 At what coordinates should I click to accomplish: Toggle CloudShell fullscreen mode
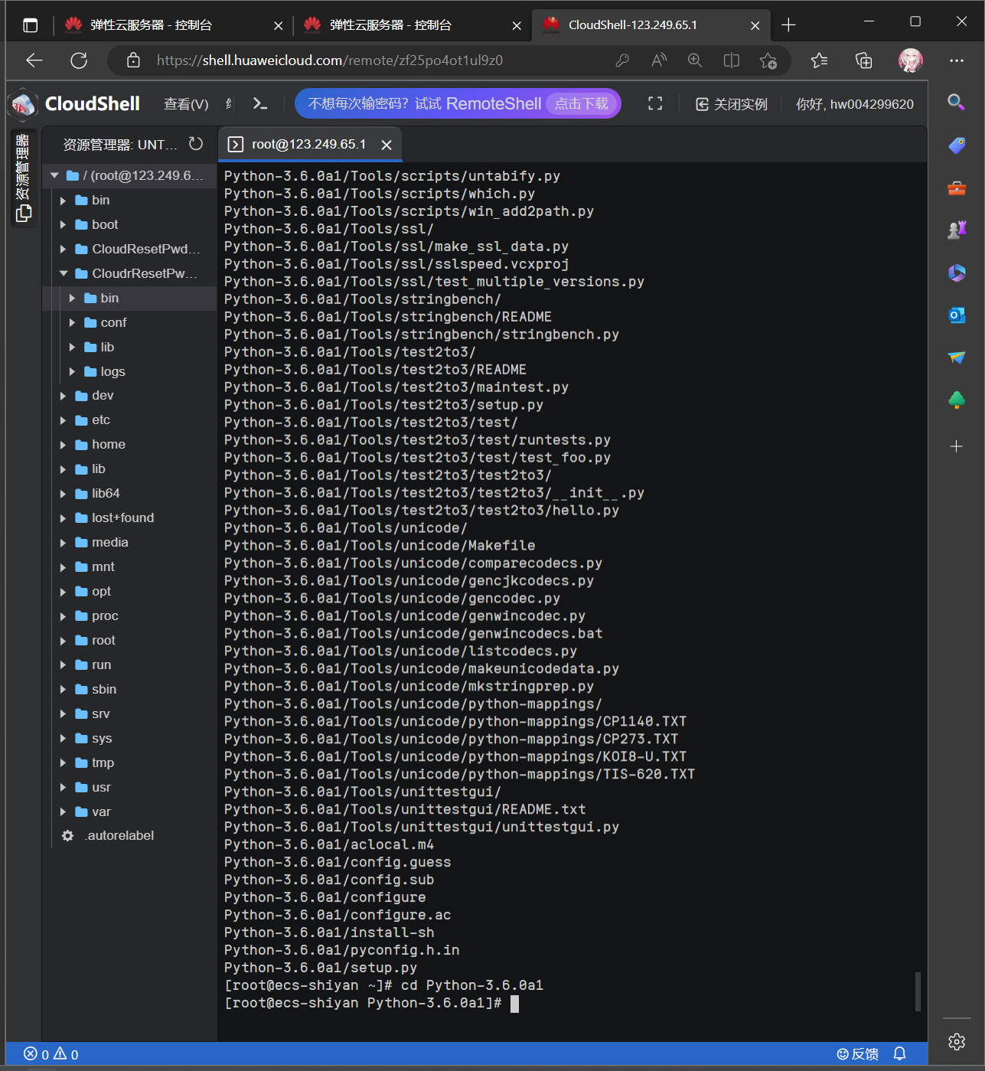point(655,103)
